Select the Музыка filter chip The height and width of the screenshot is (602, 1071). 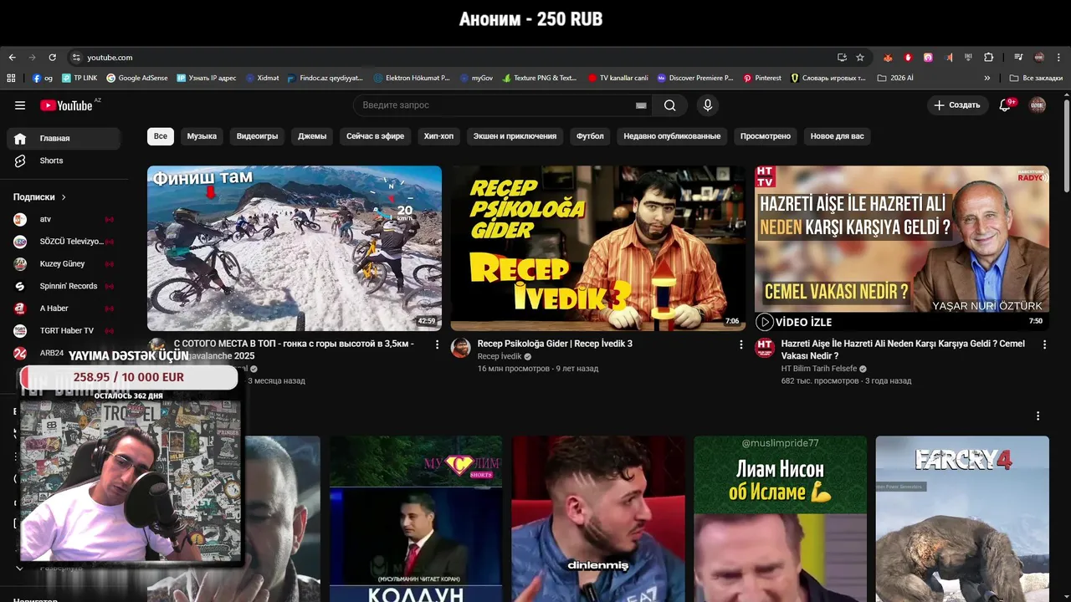click(202, 136)
